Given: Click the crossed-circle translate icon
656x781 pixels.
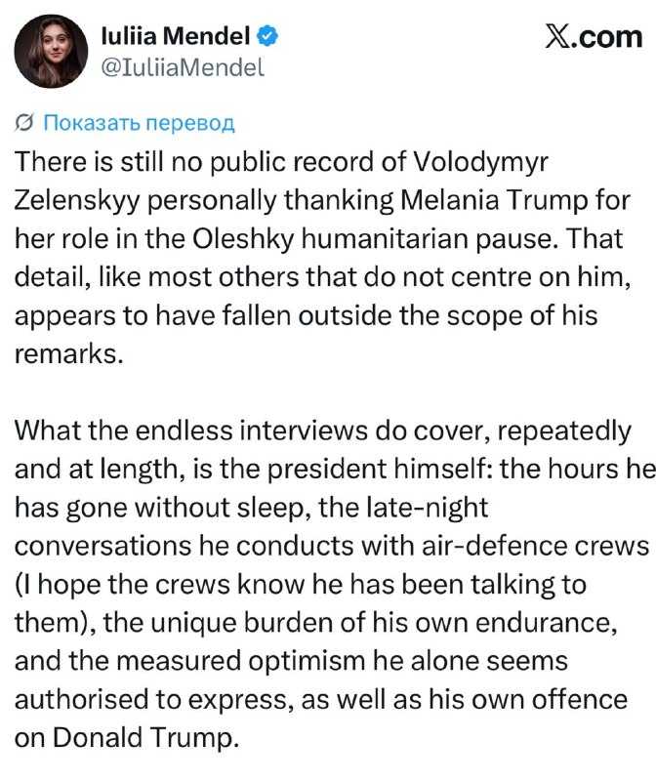Looking at the screenshot, I should 23,122.
